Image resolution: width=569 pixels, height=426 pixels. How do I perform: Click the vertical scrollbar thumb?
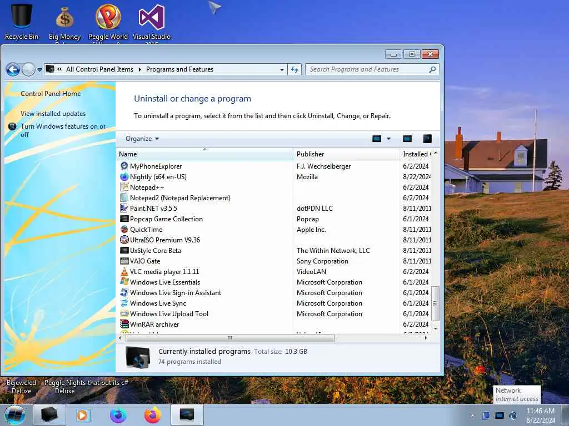435,303
